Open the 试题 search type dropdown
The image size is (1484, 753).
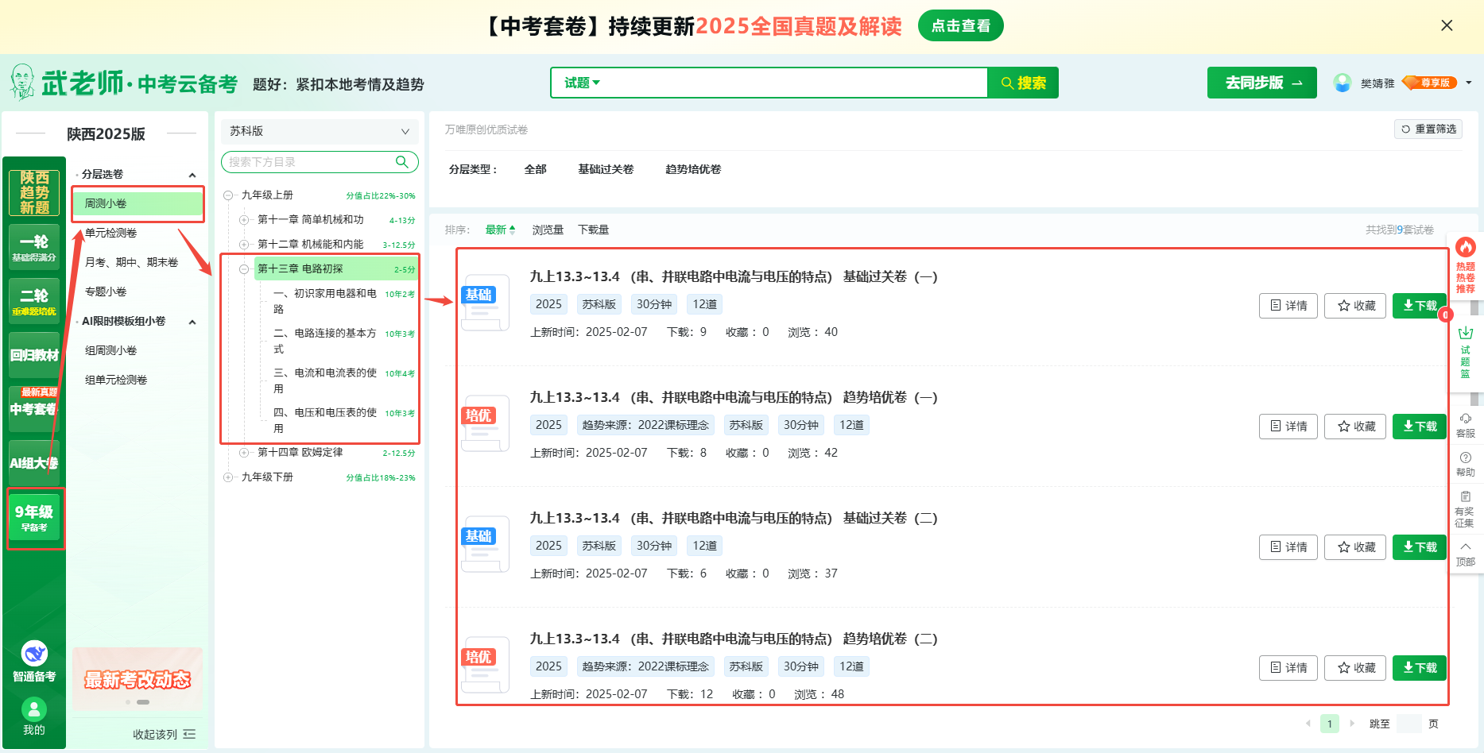pyautogui.click(x=582, y=83)
